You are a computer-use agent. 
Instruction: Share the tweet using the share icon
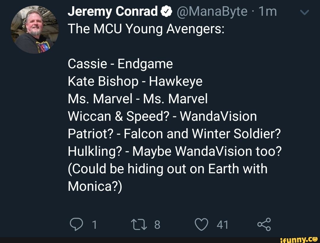tap(264, 225)
